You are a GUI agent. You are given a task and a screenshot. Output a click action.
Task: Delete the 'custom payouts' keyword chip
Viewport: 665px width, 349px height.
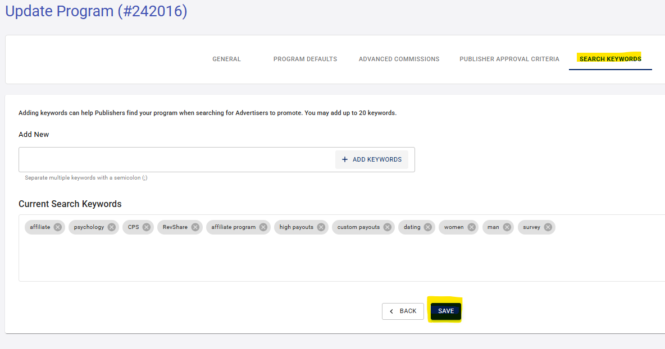coord(388,227)
